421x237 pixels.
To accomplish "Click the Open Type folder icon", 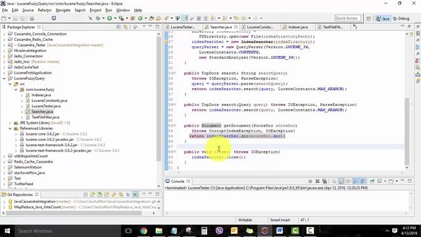I will (151, 18).
